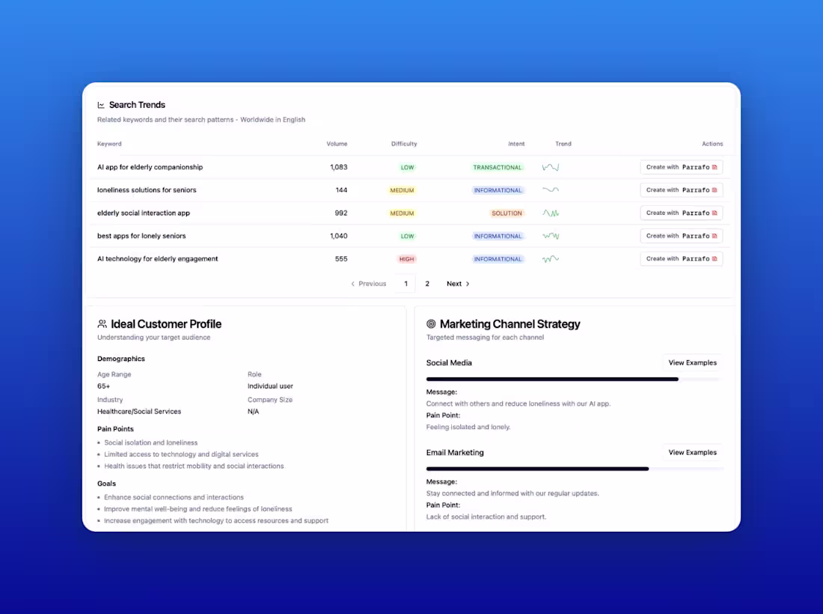Click trend sparkline for elderly social interaction app
The width and height of the screenshot is (823, 614).
pyautogui.click(x=550, y=213)
